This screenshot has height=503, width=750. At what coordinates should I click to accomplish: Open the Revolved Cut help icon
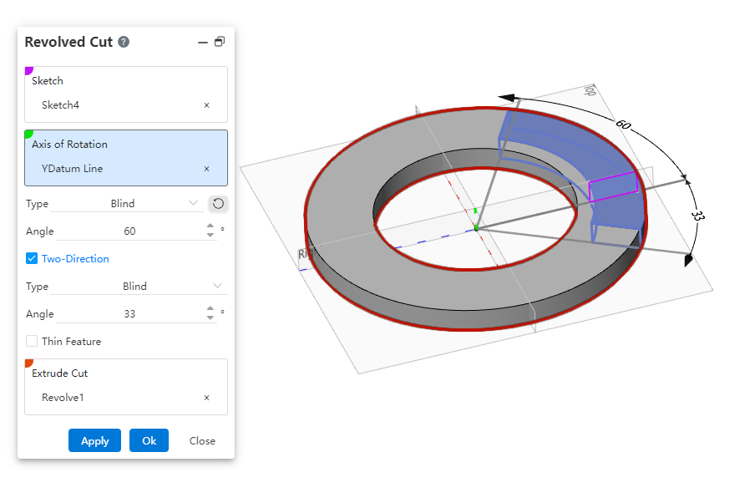[124, 42]
